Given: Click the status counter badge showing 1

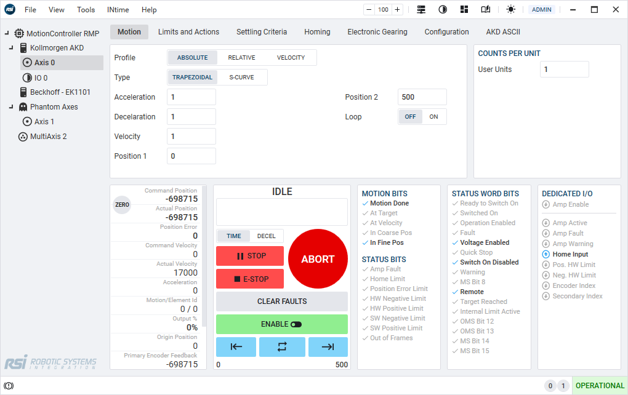Looking at the screenshot, I should click(x=563, y=385).
